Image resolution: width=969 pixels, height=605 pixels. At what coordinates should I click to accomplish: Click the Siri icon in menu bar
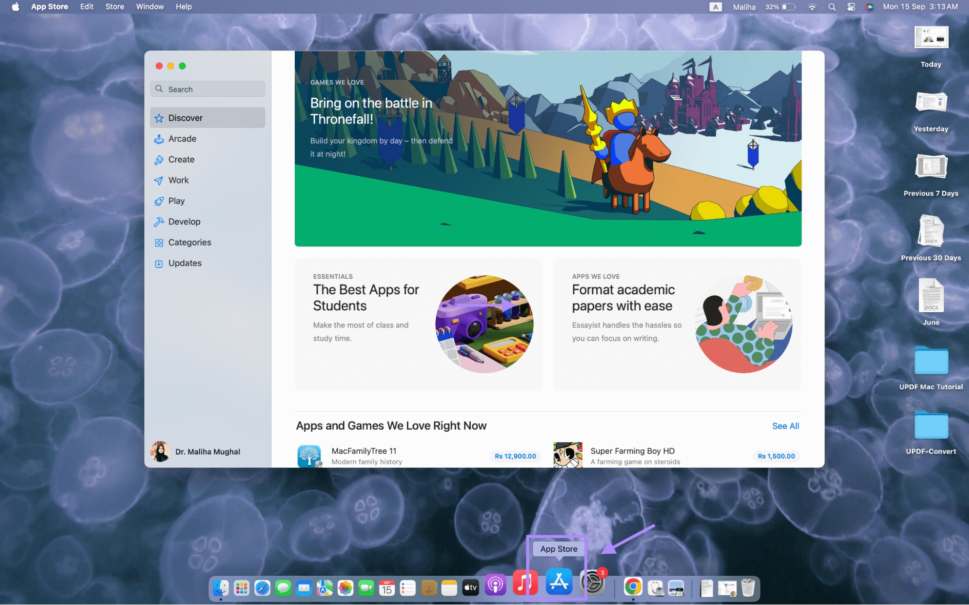[x=870, y=7]
